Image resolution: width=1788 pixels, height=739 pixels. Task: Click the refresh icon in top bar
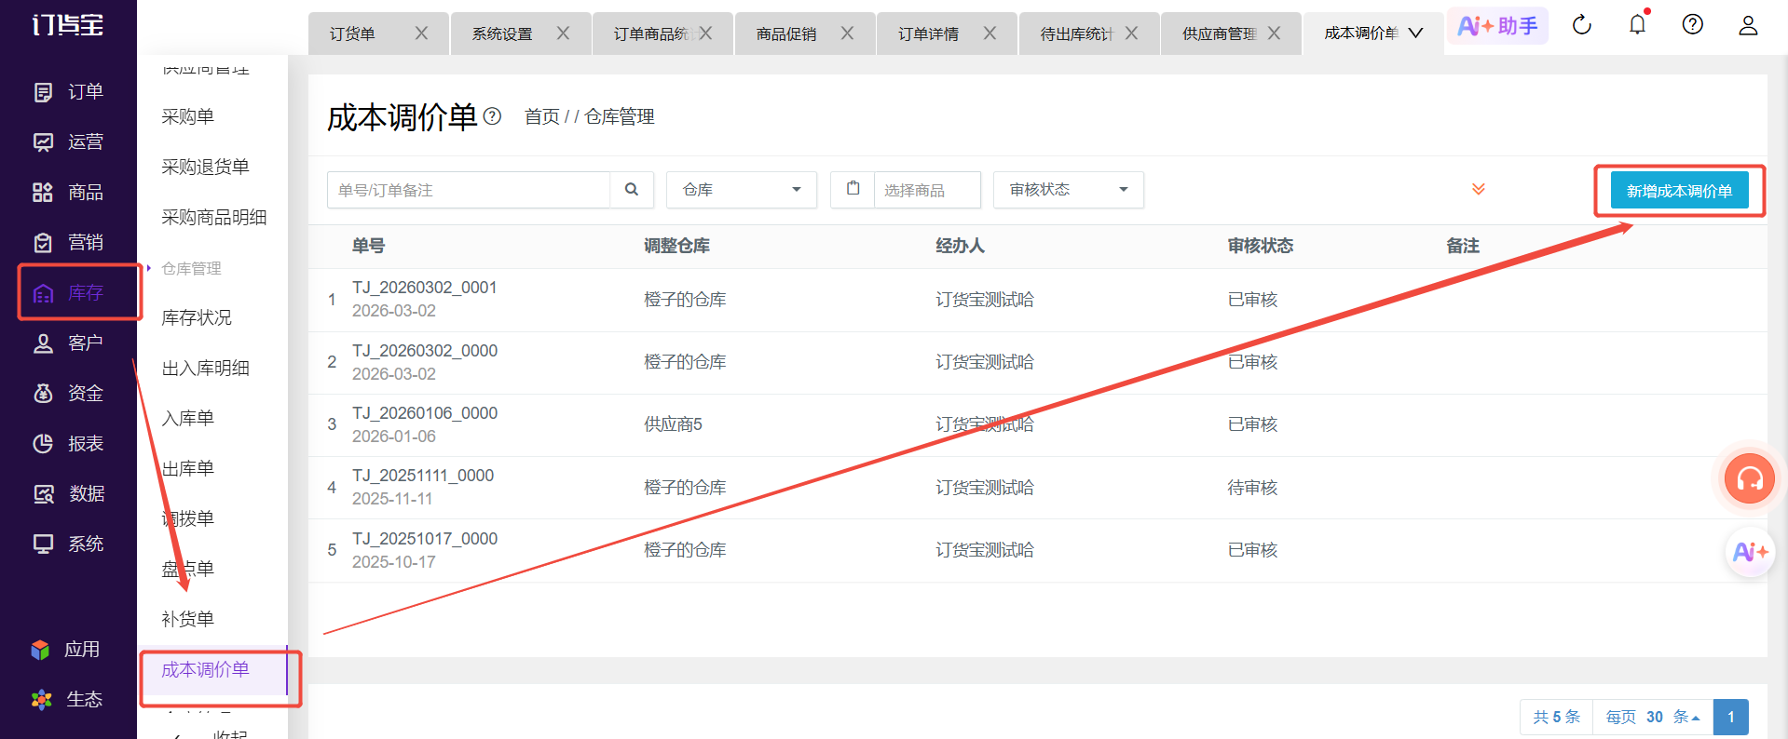(x=1582, y=25)
